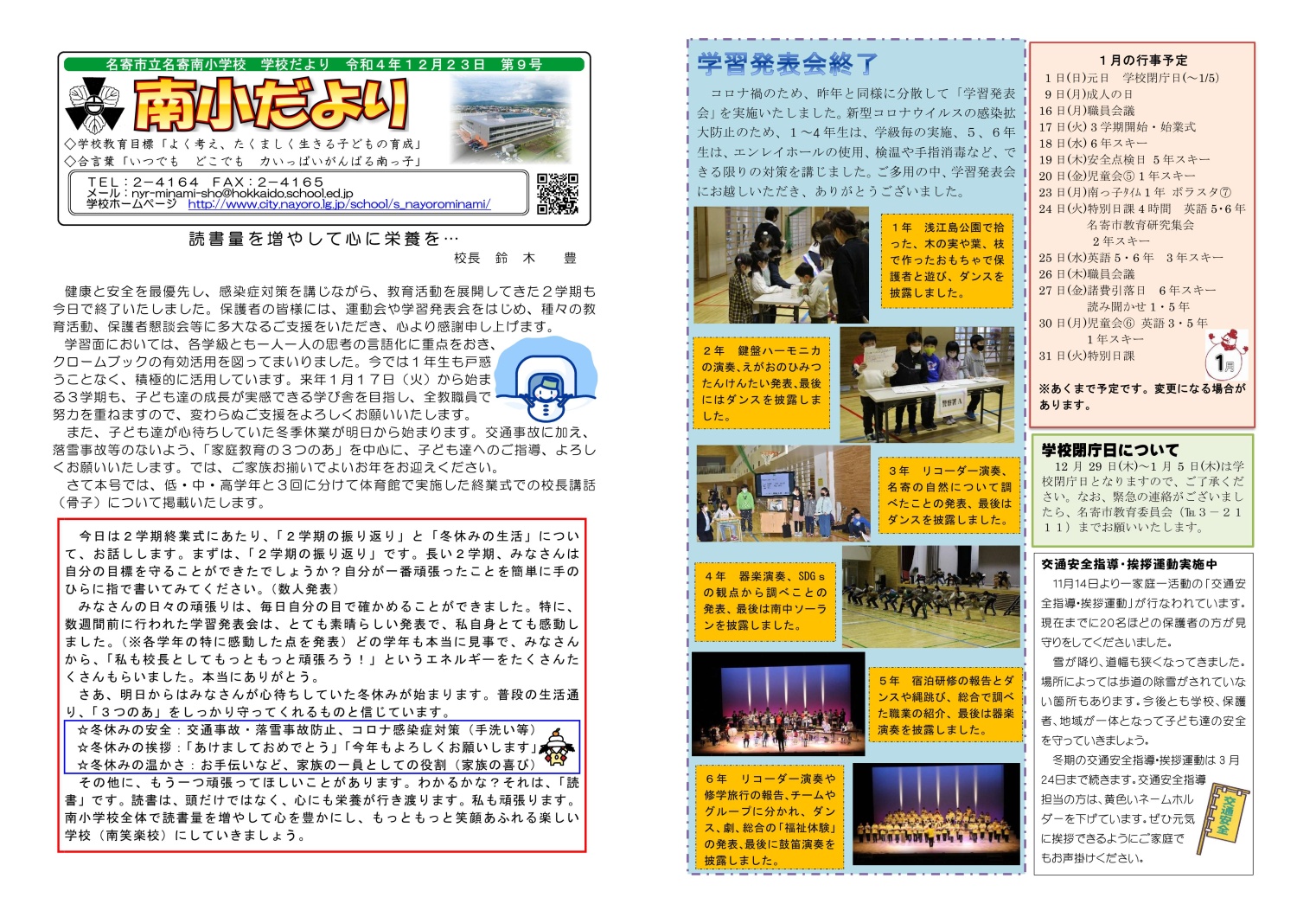Select the 3年 リコーダー演奏 caption box
Image resolution: width=1297 pixels, height=917 pixels.
pyautogui.click(x=948, y=495)
